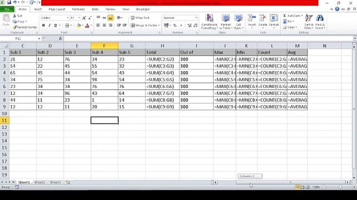Viewport: 357px width, 200px height.
Task: Click the Format Painter brush
Action: coord(15,27)
